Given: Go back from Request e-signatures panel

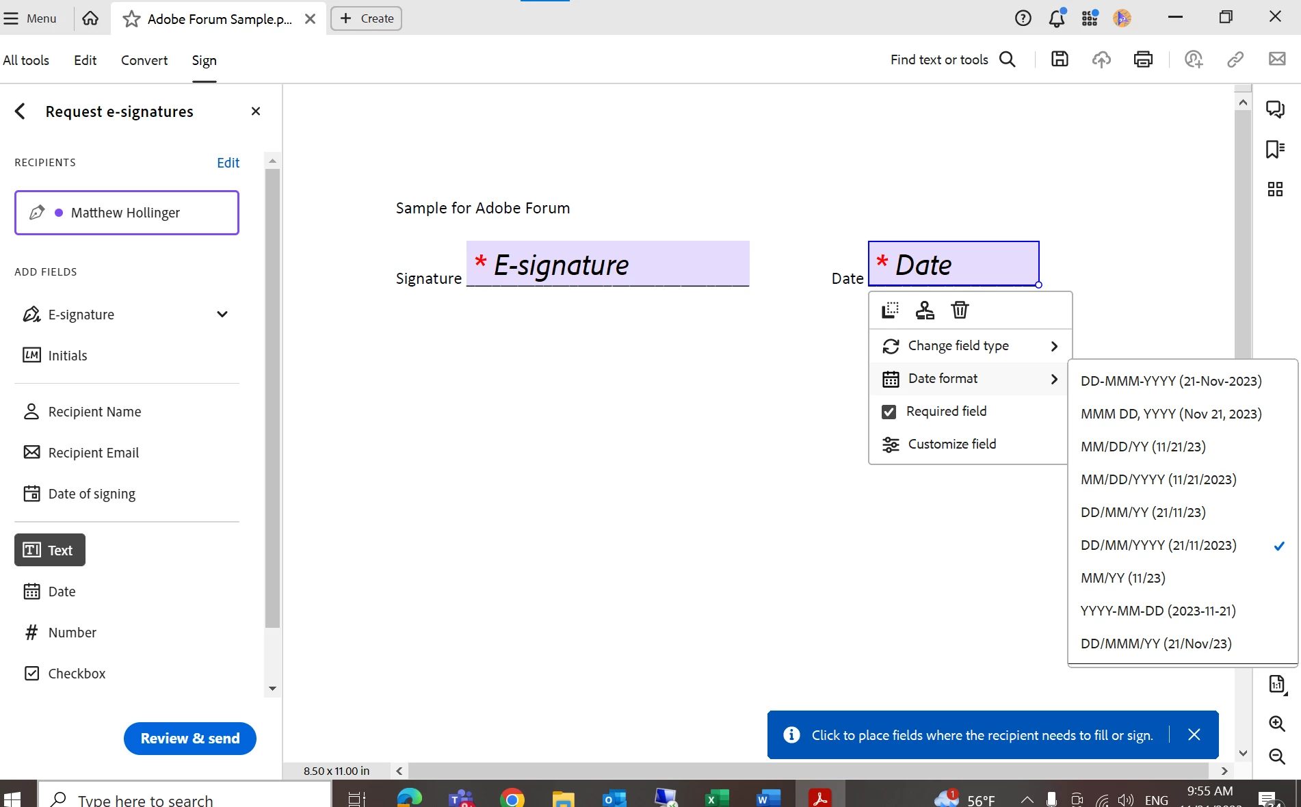Looking at the screenshot, I should click(x=21, y=111).
